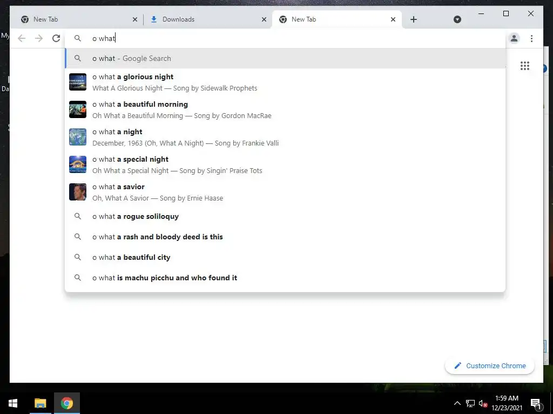Reload the page with refresh icon
The image size is (553, 414).
(56, 38)
